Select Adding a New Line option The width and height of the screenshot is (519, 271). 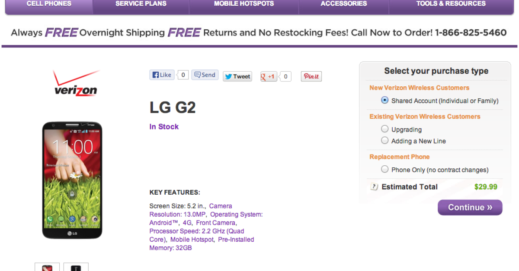click(384, 140)
